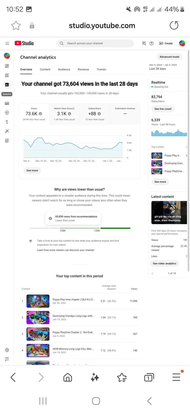This screenshot has height=413, width=190.
Task: Switch to the Audience tab
Action: (64, 69)
